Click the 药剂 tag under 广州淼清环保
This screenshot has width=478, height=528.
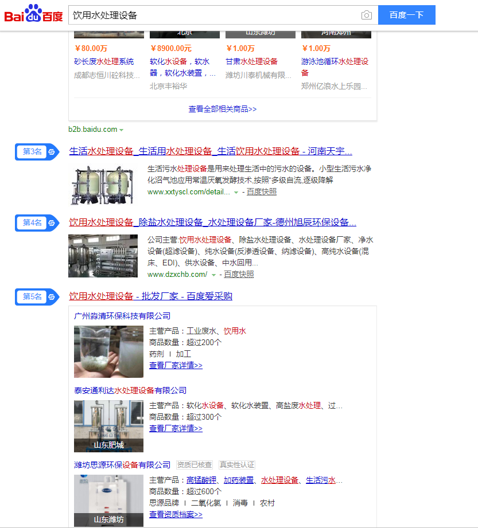[x=157, y=354]
